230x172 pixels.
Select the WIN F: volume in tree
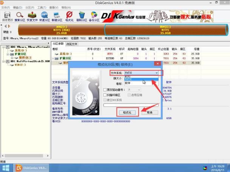tap(20, 65)
